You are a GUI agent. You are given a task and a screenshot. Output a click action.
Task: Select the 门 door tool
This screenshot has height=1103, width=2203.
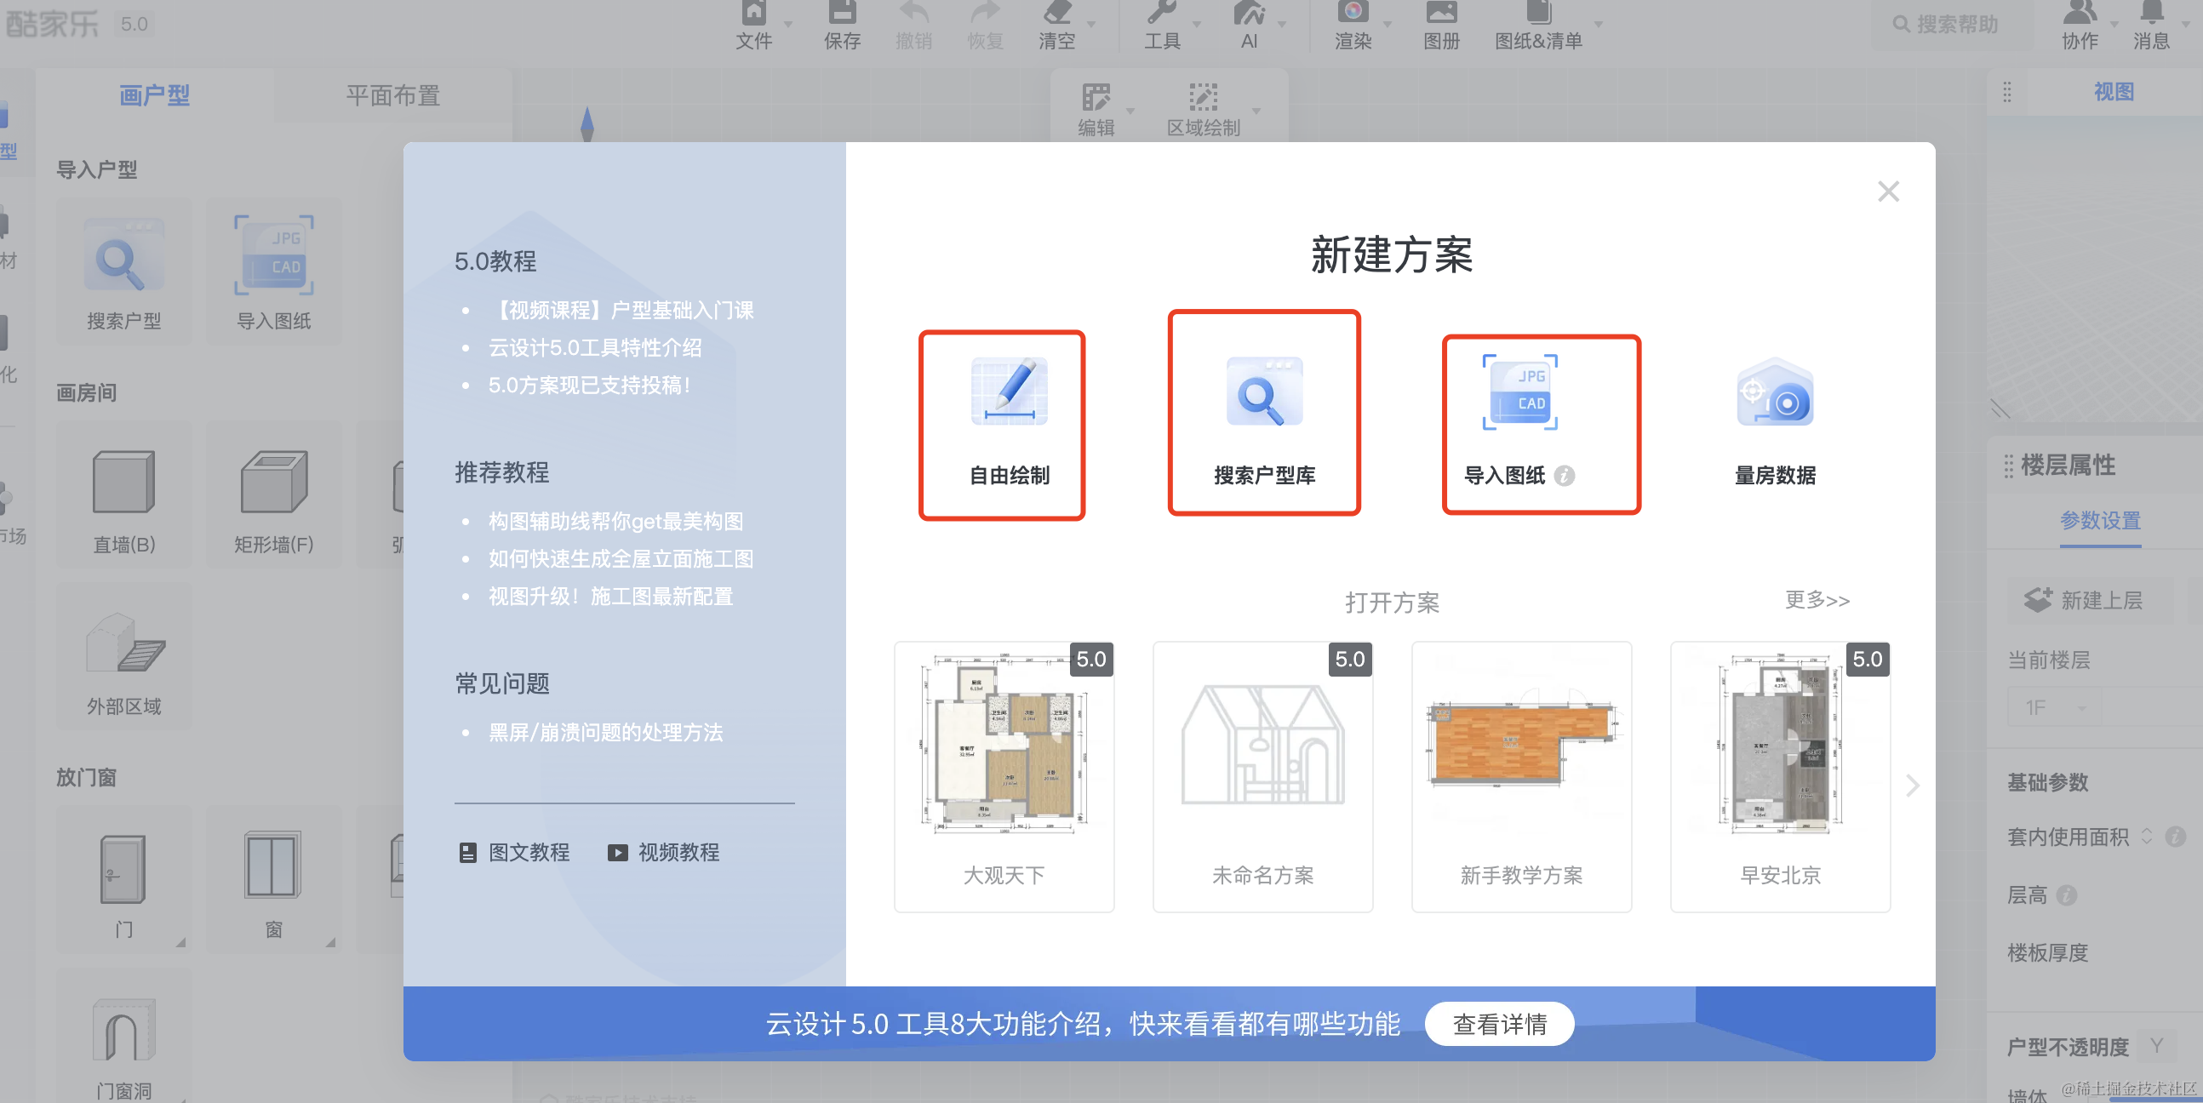point(124,880)
